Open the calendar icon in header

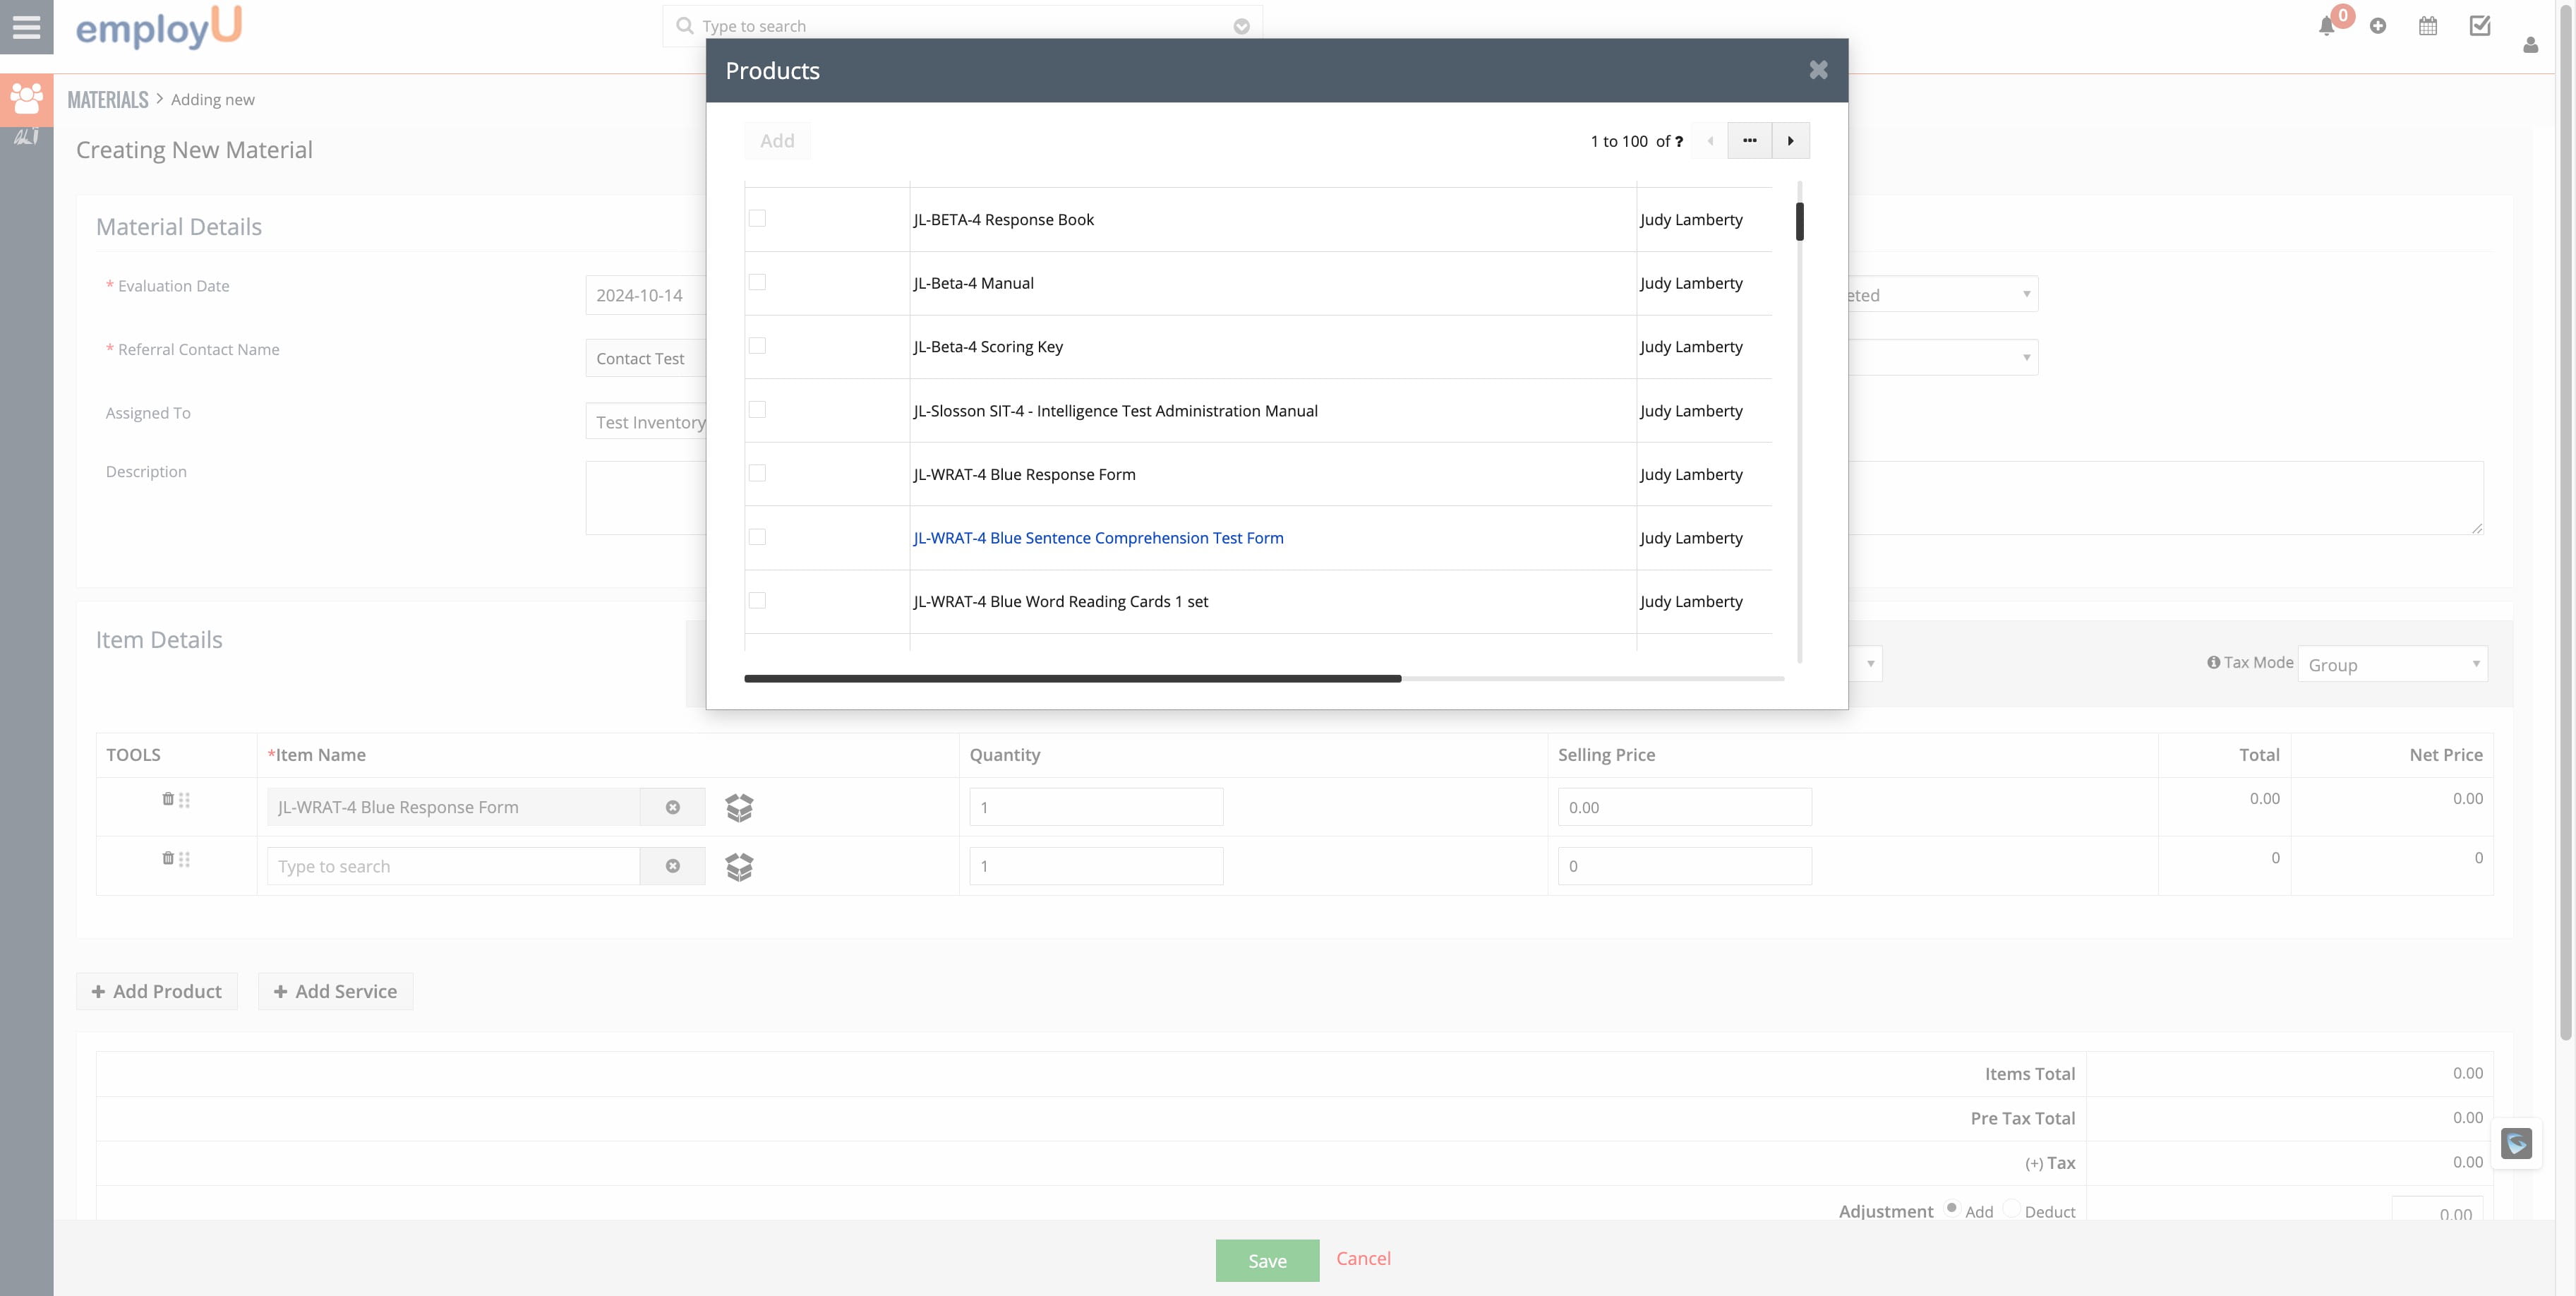(x=2428, y=27)
